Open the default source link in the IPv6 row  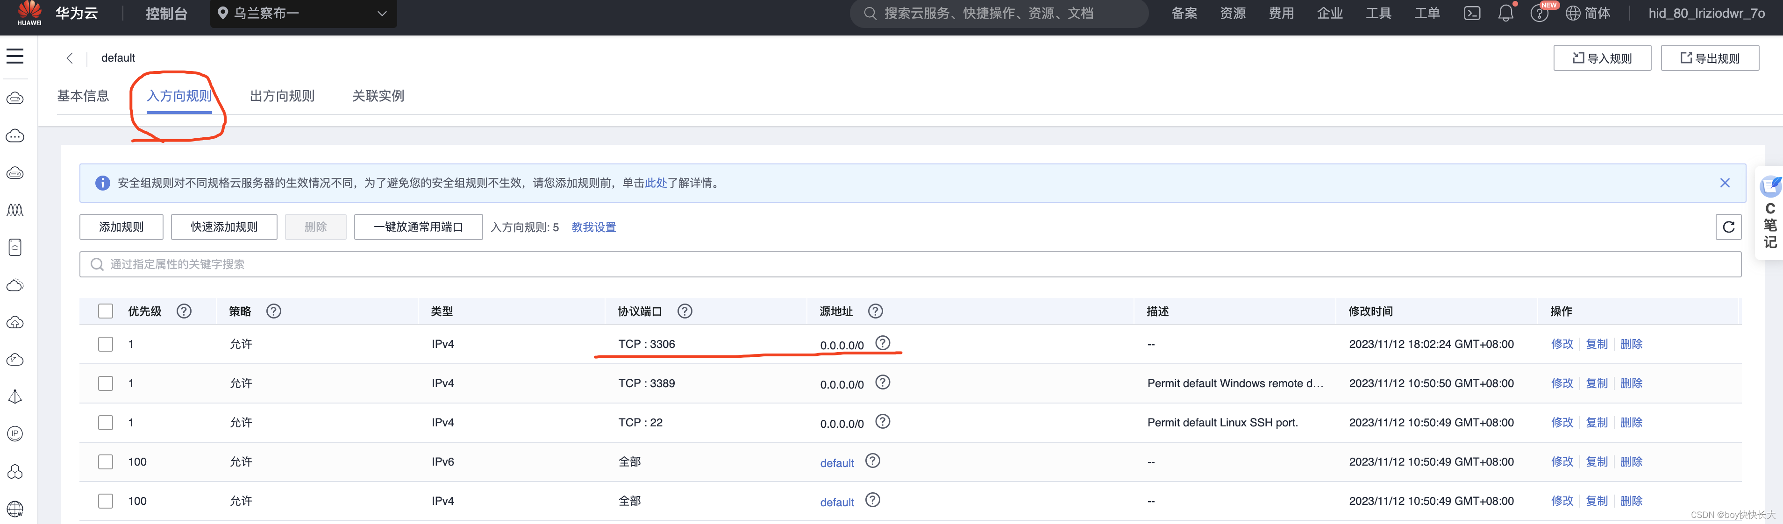pos(837,463)
